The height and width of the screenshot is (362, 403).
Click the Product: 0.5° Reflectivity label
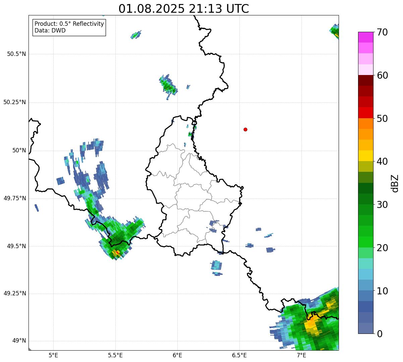tap(69, 24)
